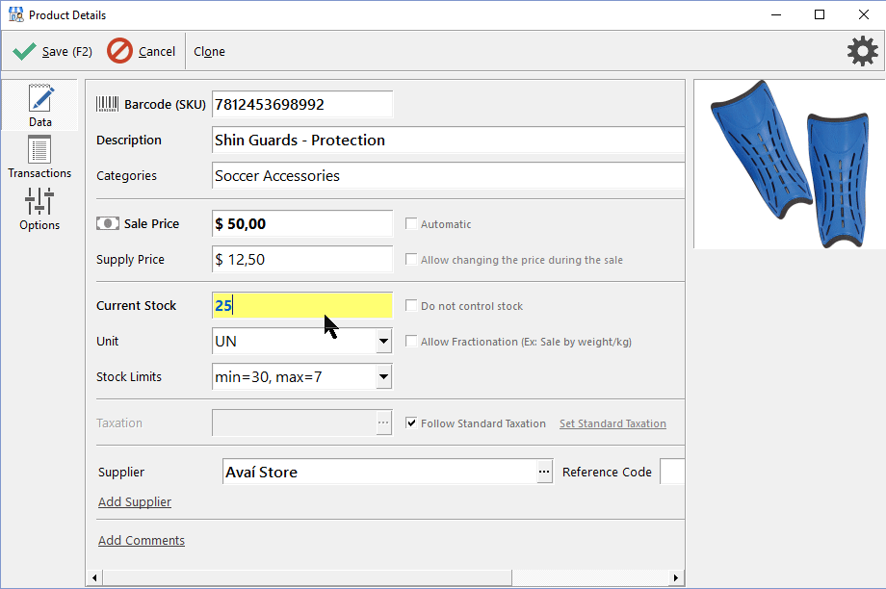Click the Categories field
This screenshot has width=886, height=589.
(x=448, y=175)
